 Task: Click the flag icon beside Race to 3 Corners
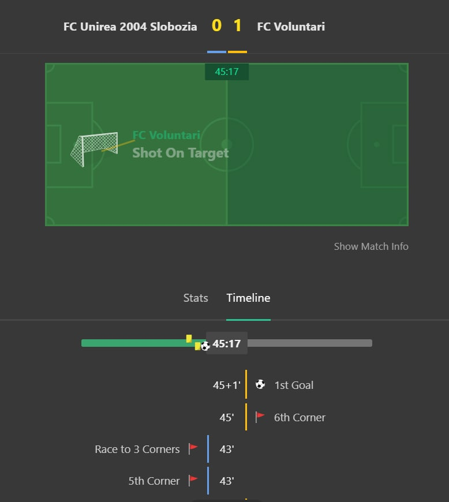(193, 448)
